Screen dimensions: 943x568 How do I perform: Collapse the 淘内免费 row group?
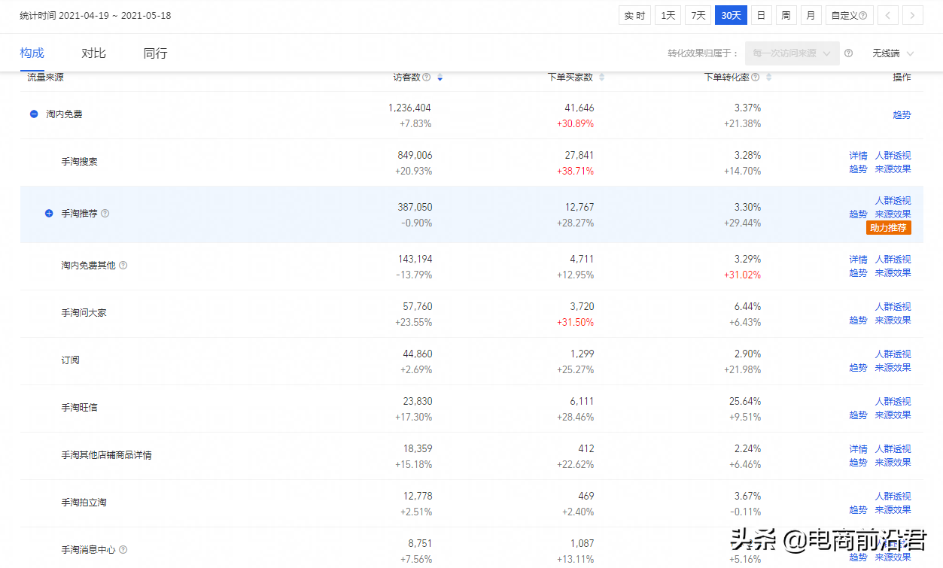click(x=34, y=114)
